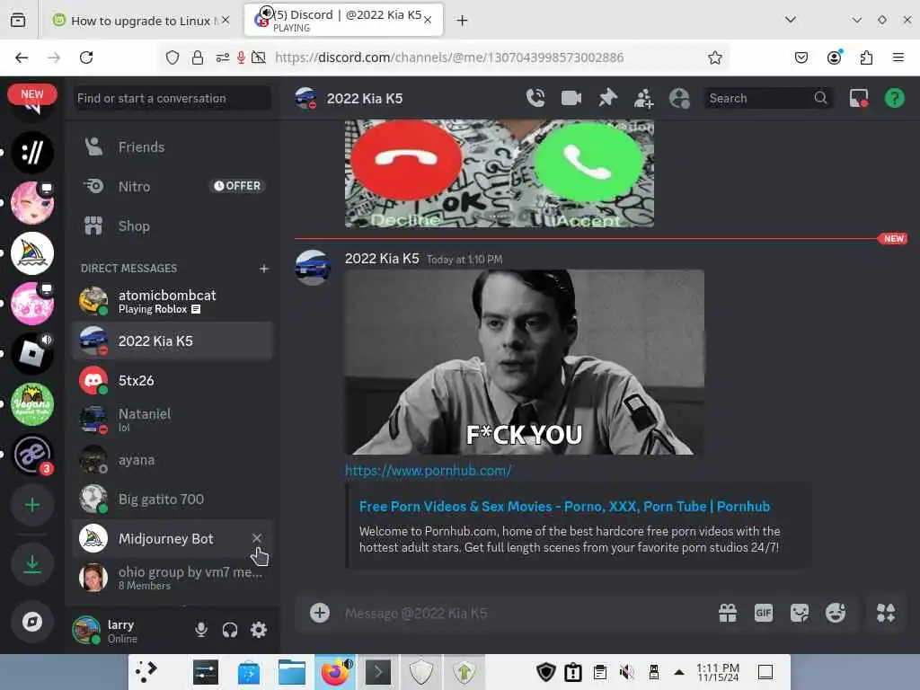Open the embed title link
Viewport: 920px width, 690px height.
pyautogui.click(x=564, y=507)
